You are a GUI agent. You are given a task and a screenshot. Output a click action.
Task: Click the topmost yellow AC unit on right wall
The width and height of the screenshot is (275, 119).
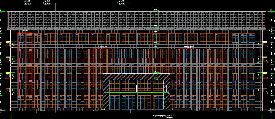pos(265,44)
